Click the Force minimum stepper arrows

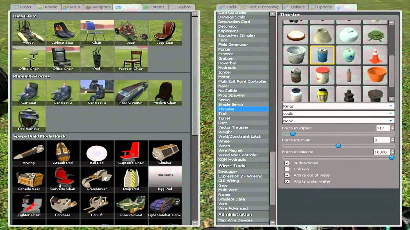[392, 140]
